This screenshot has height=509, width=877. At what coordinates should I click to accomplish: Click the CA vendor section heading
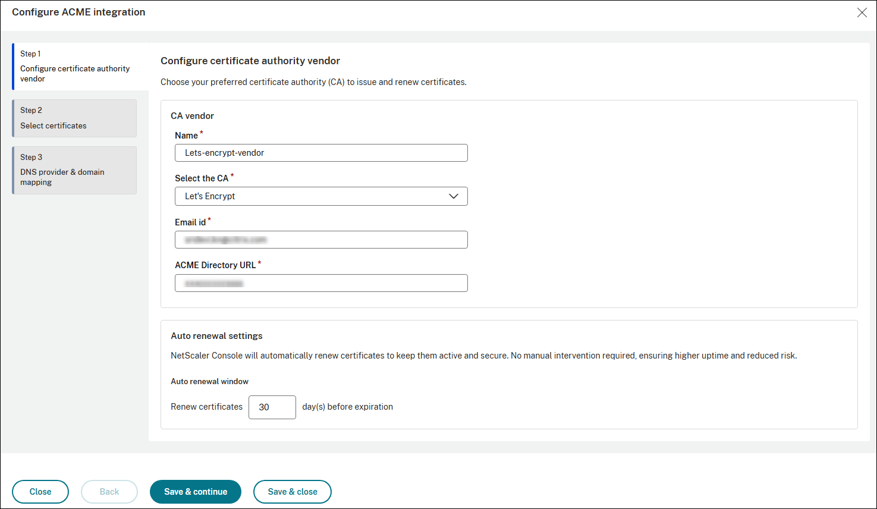click(x=191, y=115)
